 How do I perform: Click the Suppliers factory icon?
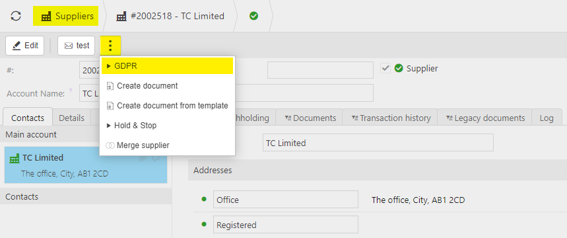(46, 17)
